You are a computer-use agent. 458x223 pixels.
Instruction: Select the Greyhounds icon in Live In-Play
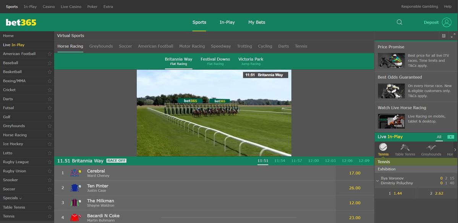[431, 147]
